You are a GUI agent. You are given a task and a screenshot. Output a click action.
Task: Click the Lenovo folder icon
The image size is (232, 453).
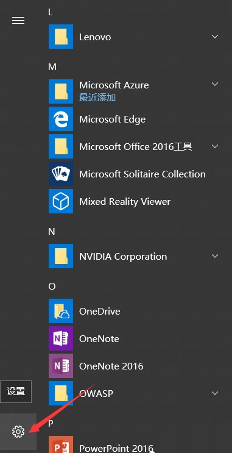coord(61,37)
